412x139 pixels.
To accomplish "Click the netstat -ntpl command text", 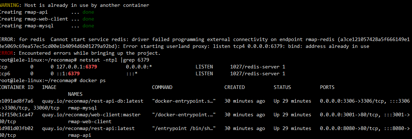I will (x=98, y=60).
